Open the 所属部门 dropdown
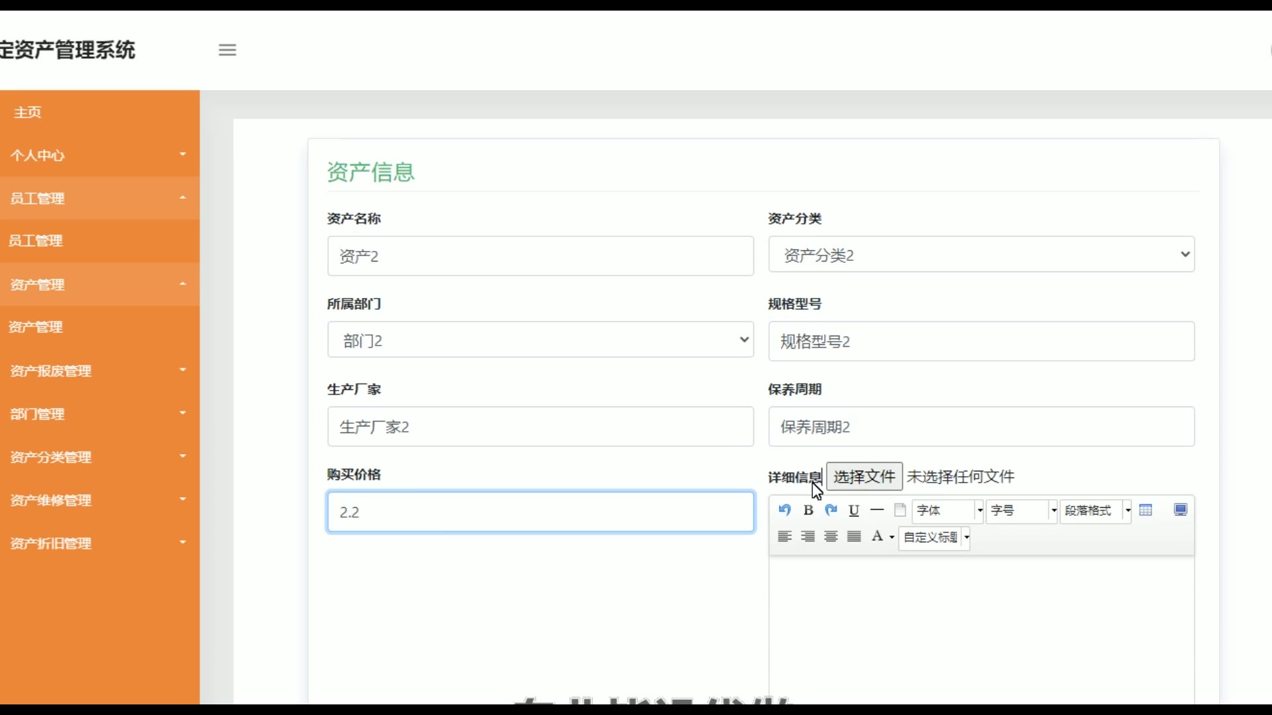 [540, 340]
